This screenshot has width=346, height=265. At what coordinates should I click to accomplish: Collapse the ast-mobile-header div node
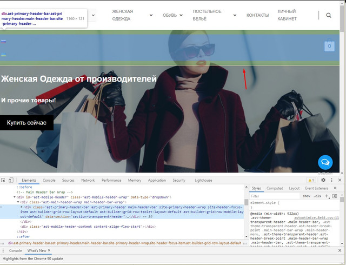click(x=15, y=197)
